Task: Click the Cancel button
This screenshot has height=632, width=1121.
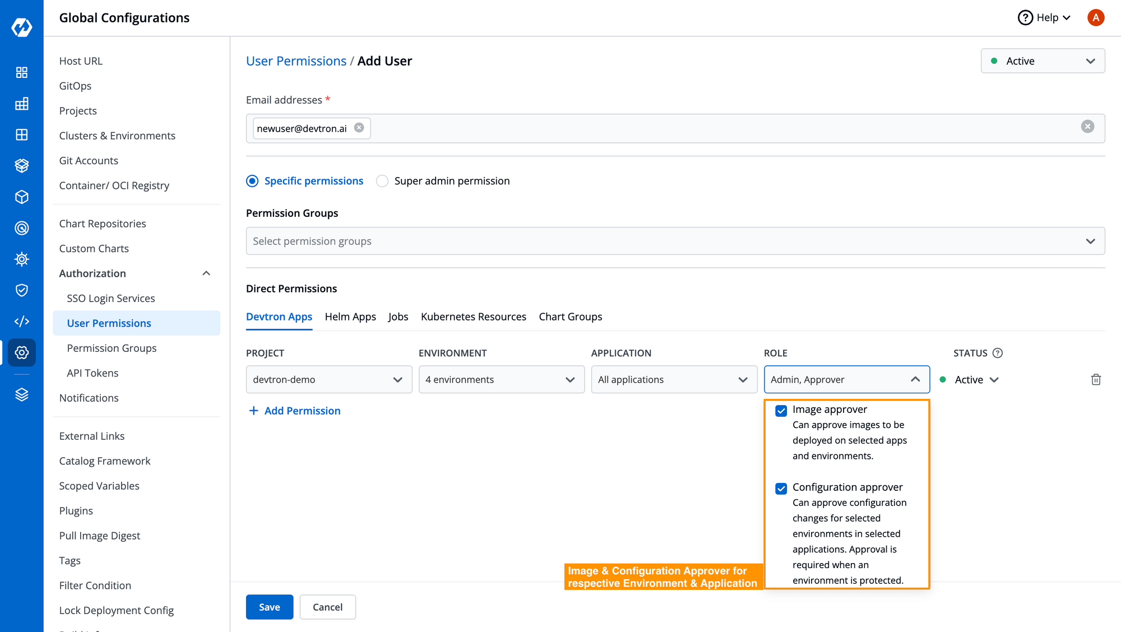Action: [x=327, y=607]
